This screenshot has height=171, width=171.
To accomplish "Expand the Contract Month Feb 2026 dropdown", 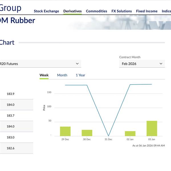I will point(142,64).
